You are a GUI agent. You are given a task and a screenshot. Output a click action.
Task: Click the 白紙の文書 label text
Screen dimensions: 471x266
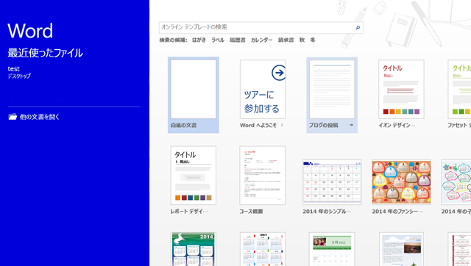[x=183, y=125]
